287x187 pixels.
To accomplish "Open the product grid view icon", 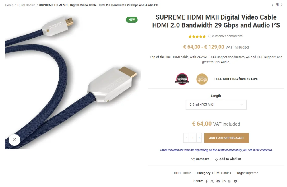I will (277, 5).
